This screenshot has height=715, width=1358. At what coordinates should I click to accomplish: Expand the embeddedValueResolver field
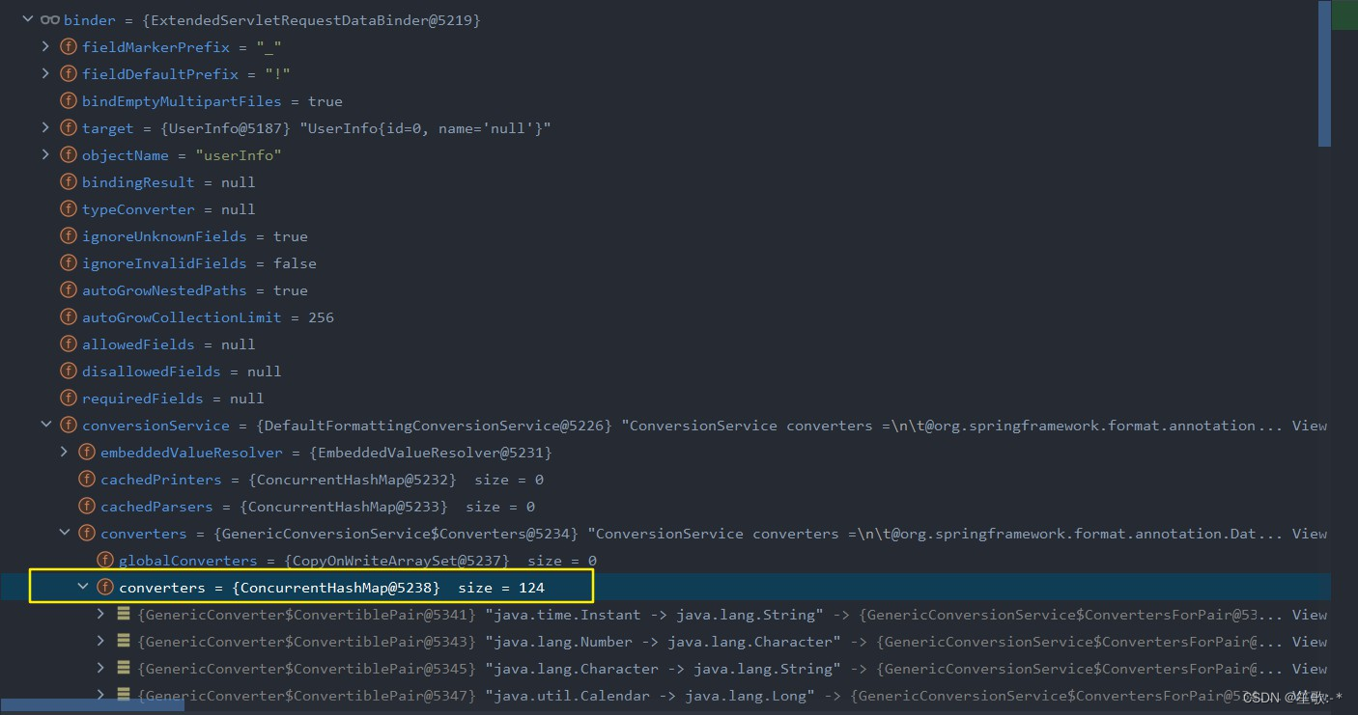click(64, 452)
